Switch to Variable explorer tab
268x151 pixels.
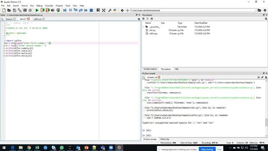tap(150, 69)
